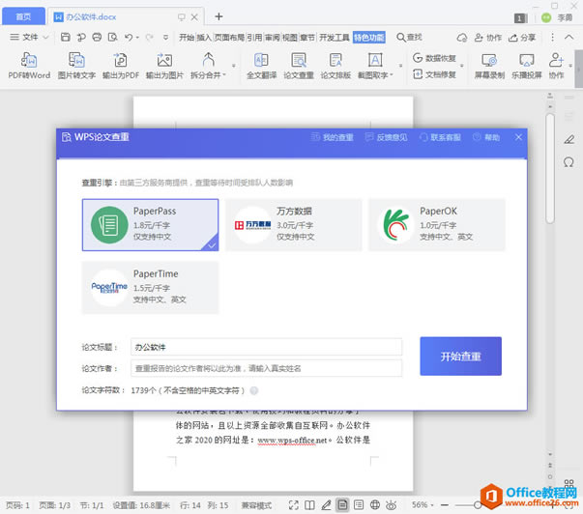The height and width of the screenshot is (514, 583).
Task: Open 我的查重 in the dialog header
Action: point(332,137)
